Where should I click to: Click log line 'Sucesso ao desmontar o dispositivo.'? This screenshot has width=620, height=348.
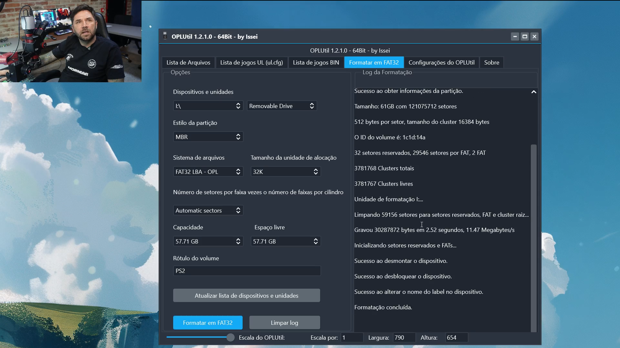401,261
